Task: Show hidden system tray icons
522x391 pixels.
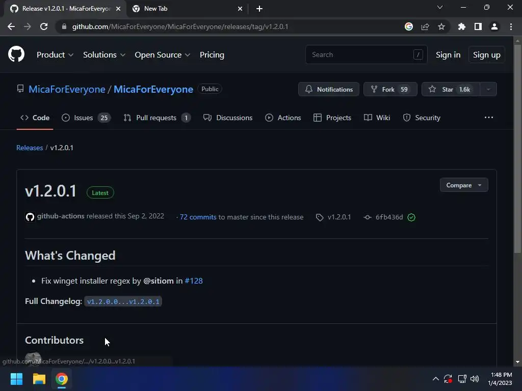Action: (x=435, y=379)
